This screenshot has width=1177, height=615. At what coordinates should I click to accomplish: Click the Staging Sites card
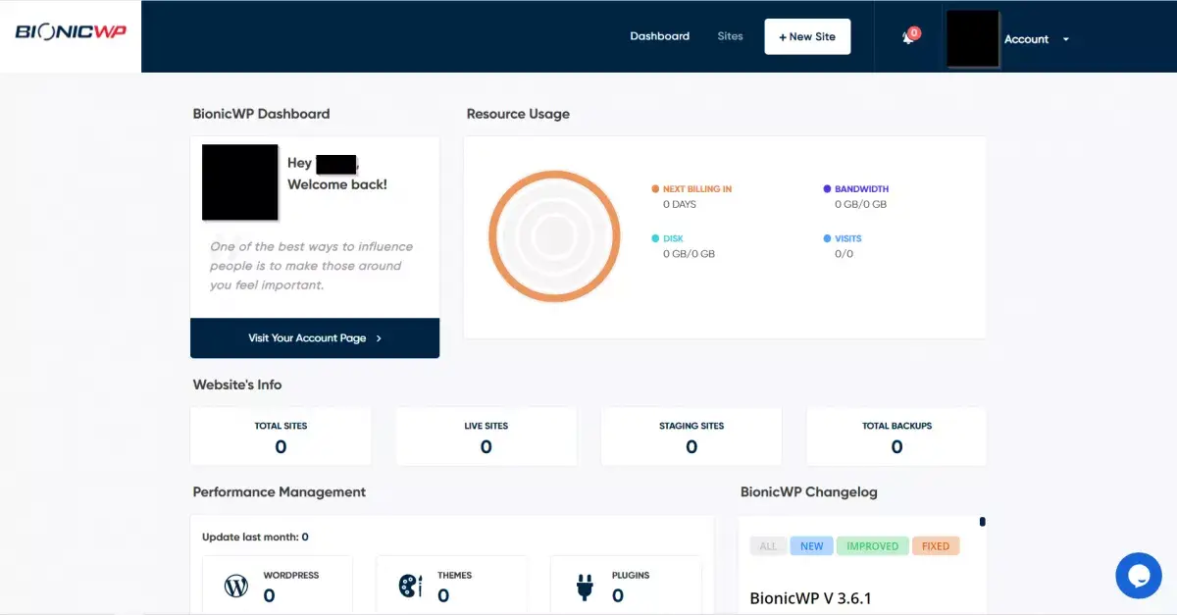point(691,436)
